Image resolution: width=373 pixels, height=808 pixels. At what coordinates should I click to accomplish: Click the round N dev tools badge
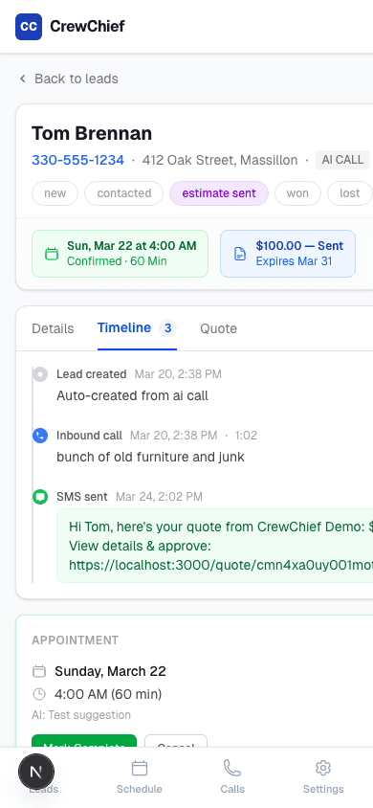tap(36, 772)
